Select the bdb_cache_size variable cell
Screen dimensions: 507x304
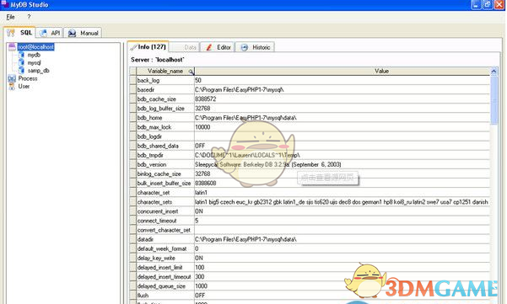[x=165, y=99]
